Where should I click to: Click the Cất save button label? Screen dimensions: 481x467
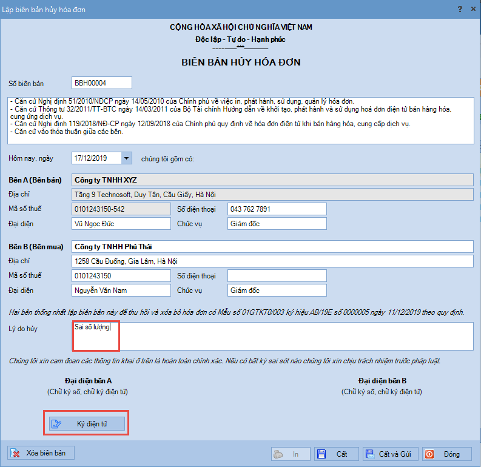[x=341, y=454]
